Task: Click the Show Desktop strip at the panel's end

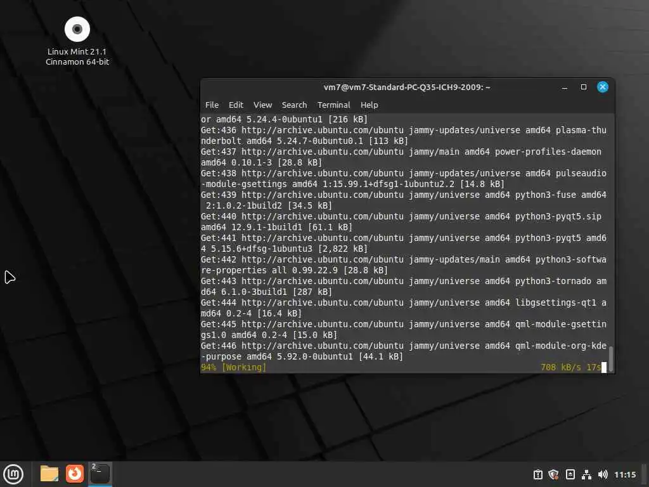Action: (645, 474)
